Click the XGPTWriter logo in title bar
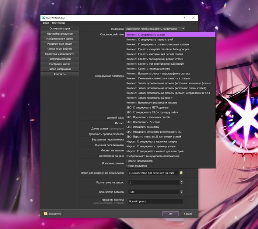 43,18
